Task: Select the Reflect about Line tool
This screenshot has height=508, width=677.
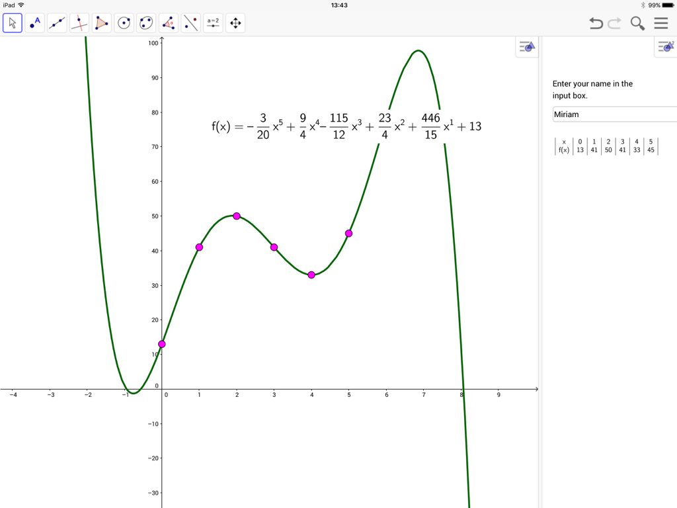Action: click(x=190, y=22)
